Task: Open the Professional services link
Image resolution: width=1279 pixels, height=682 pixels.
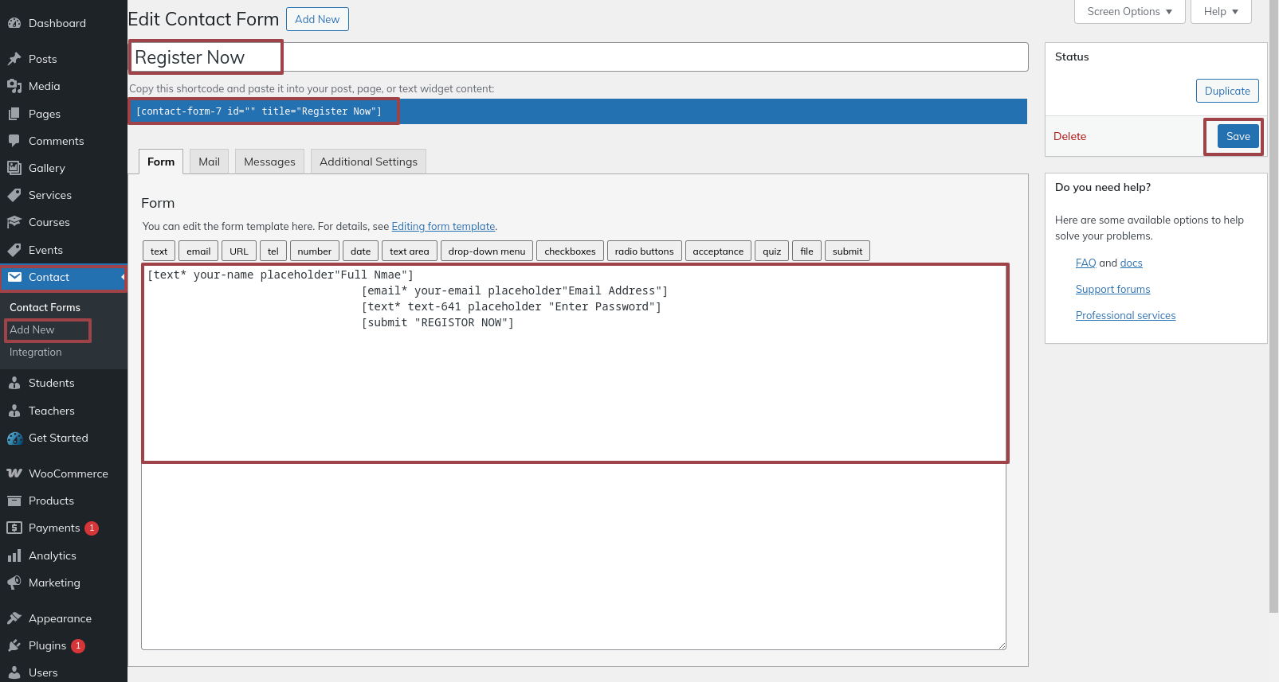Action: tap(1125, 315)
